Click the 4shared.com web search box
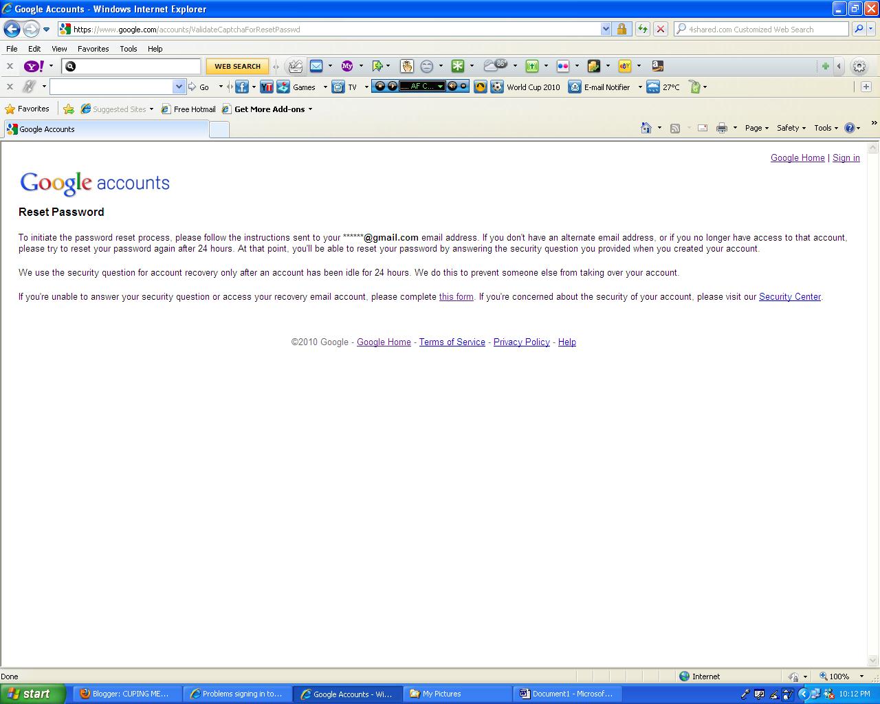 pyautogui.click(x=761, y=29)
